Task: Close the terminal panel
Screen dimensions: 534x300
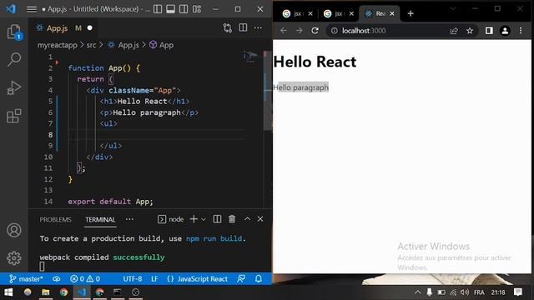Action: point(260,219)
